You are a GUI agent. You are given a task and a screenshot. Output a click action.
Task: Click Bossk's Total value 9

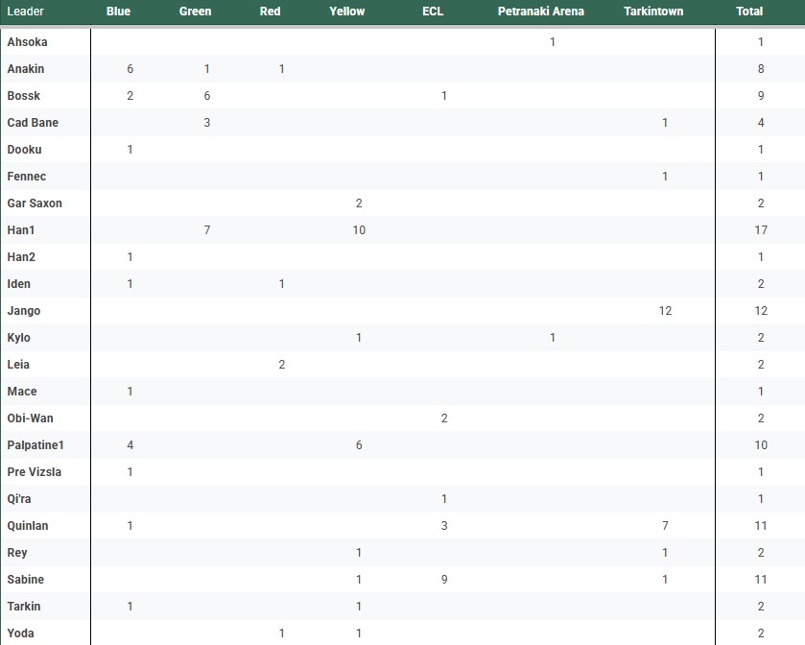[761, 96]
